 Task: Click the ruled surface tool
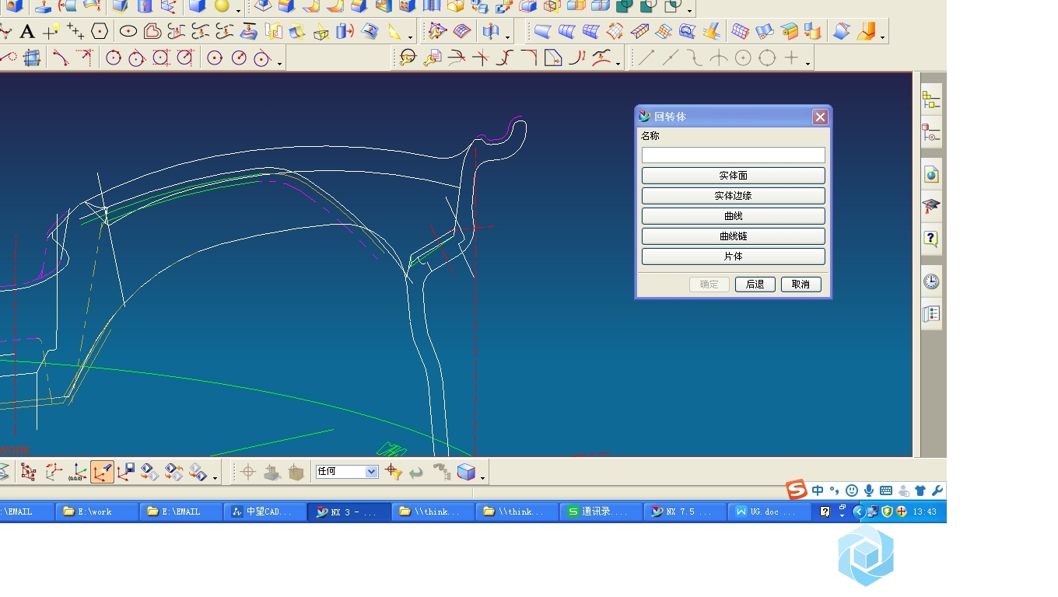click(x=543, y=32)
